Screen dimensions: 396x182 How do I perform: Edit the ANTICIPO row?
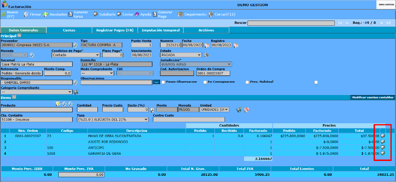pyautogui.click(x=383, y=148)
